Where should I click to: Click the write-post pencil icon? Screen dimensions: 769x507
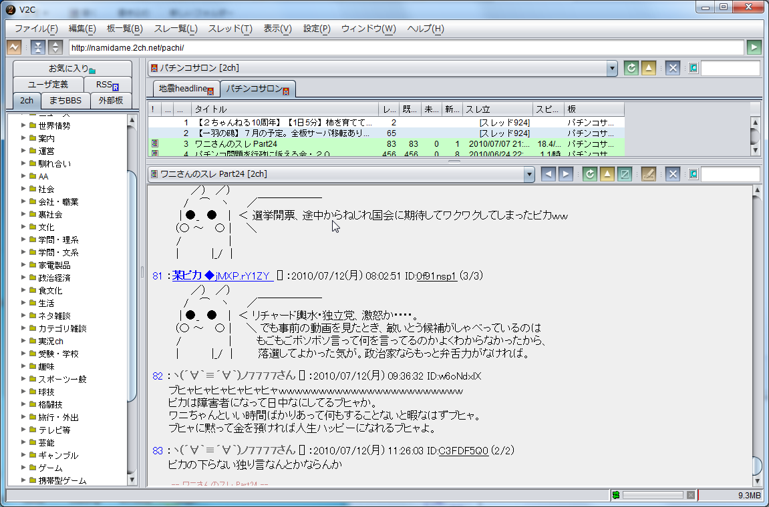(648, 174)
